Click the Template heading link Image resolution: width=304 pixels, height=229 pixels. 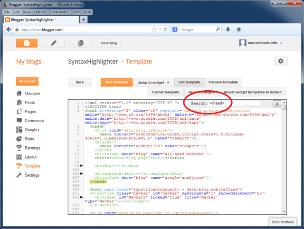pyautogui.click(x=139, y=61)
